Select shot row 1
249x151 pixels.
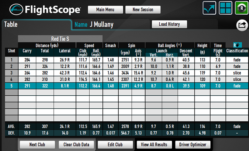tap(126, 60)
